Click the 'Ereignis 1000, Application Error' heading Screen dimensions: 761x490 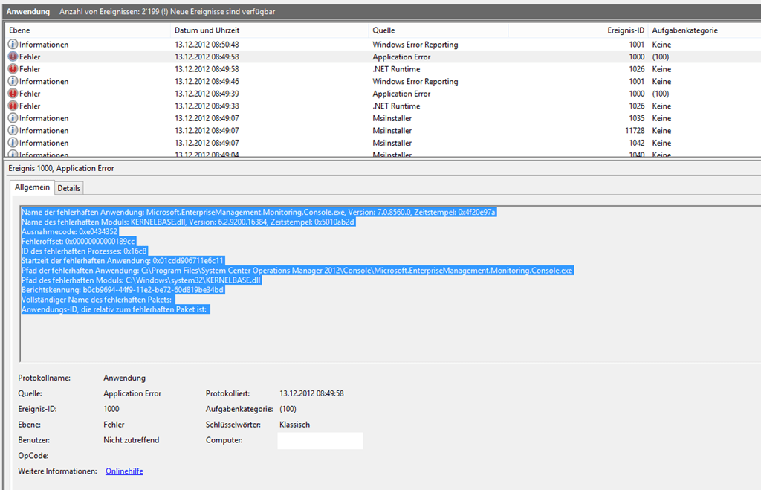[x=61, y=168]
